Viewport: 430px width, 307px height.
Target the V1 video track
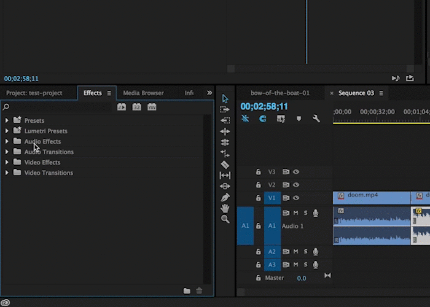(272, 198)
